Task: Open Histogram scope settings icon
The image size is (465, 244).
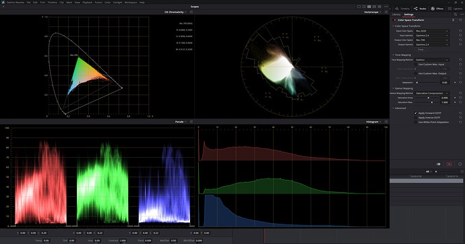Action: coord(386,121)
